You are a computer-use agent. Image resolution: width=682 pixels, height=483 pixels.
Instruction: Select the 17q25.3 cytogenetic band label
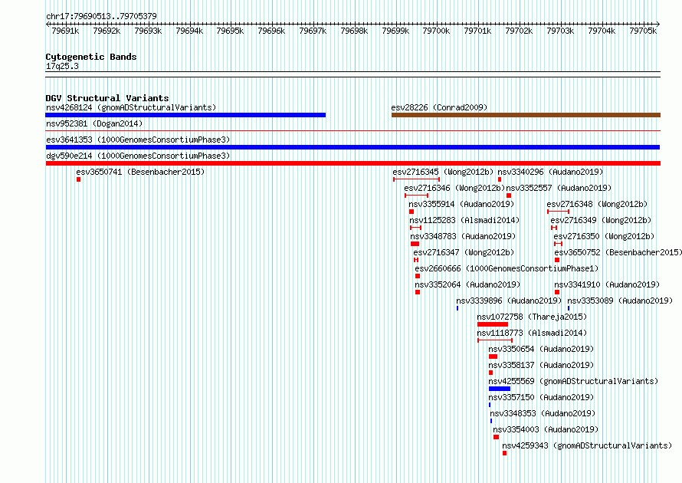tap(62, 66)
